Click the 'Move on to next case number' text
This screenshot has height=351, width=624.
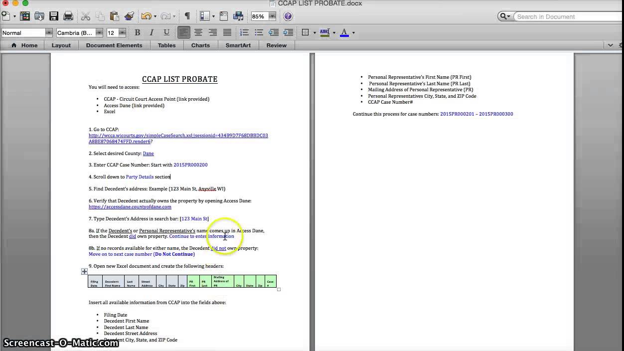[120, 254]
